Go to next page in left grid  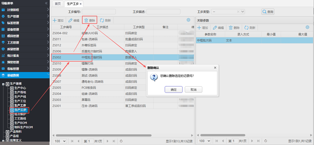pos(108,141)
